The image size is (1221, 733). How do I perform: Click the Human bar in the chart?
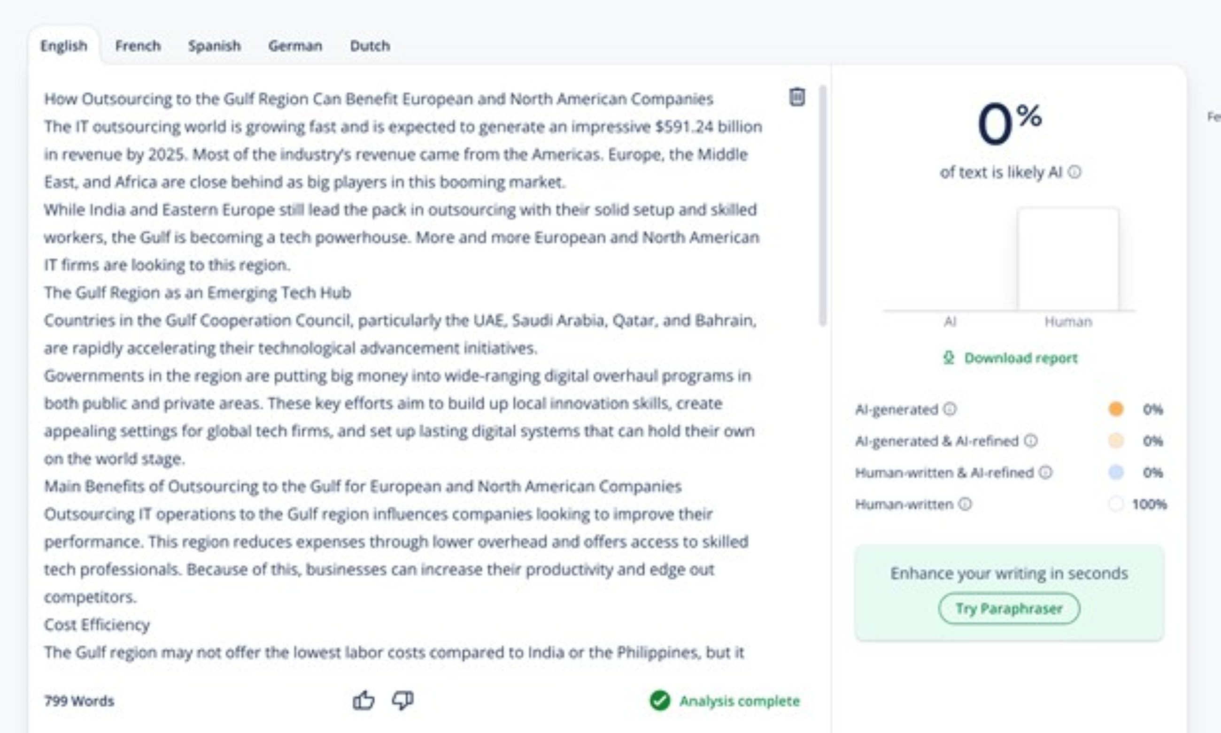coord(1068,260)
